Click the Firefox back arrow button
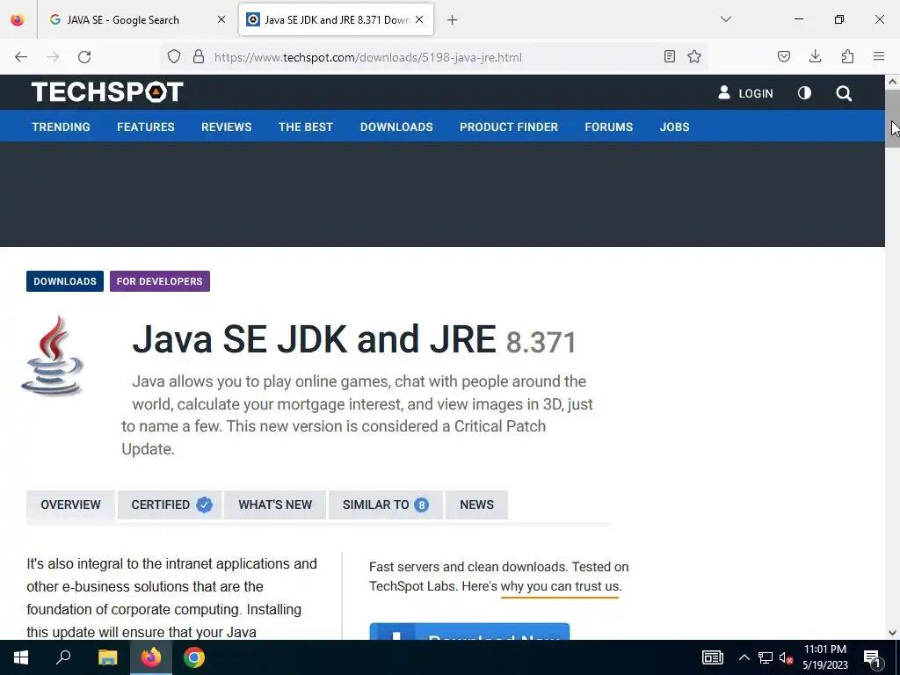900x675 pixels. coord(21,57)
